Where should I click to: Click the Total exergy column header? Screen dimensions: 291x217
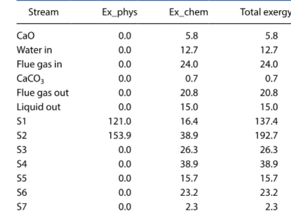tap(265, 12)
